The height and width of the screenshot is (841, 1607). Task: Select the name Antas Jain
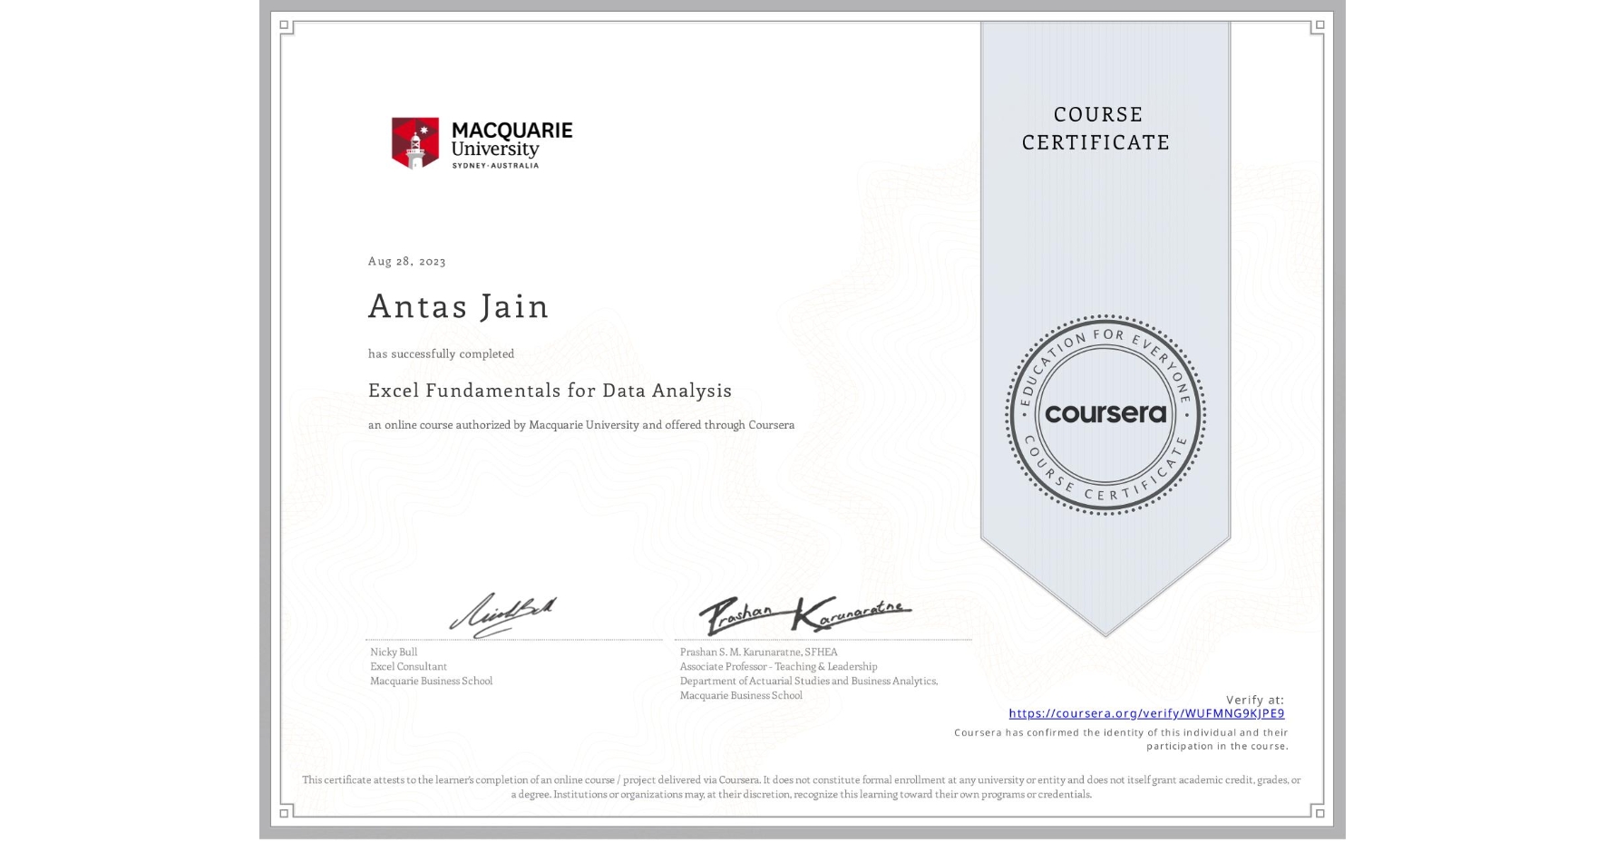coord(459,306)
